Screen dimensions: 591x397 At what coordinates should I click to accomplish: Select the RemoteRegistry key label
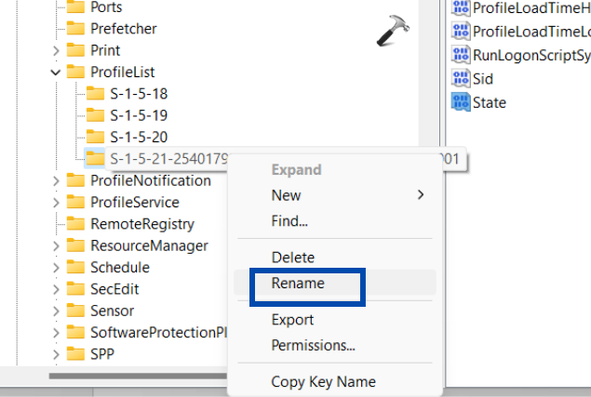pyautogui.click(x=142, y=224)
